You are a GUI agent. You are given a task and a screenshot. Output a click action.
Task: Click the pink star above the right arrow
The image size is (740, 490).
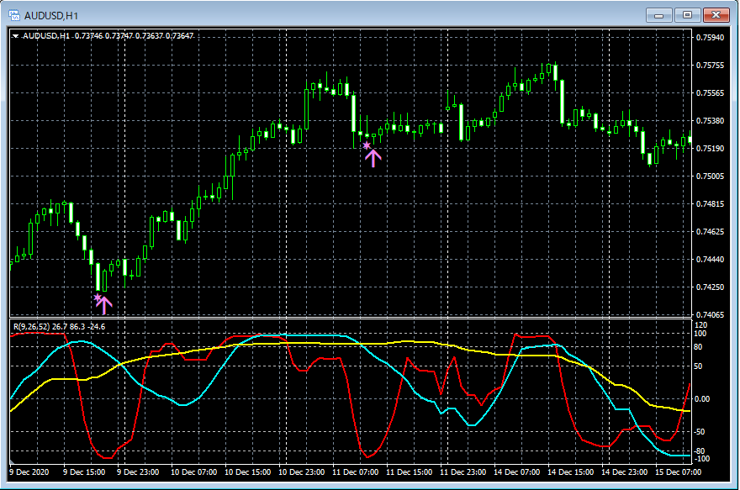367,146
